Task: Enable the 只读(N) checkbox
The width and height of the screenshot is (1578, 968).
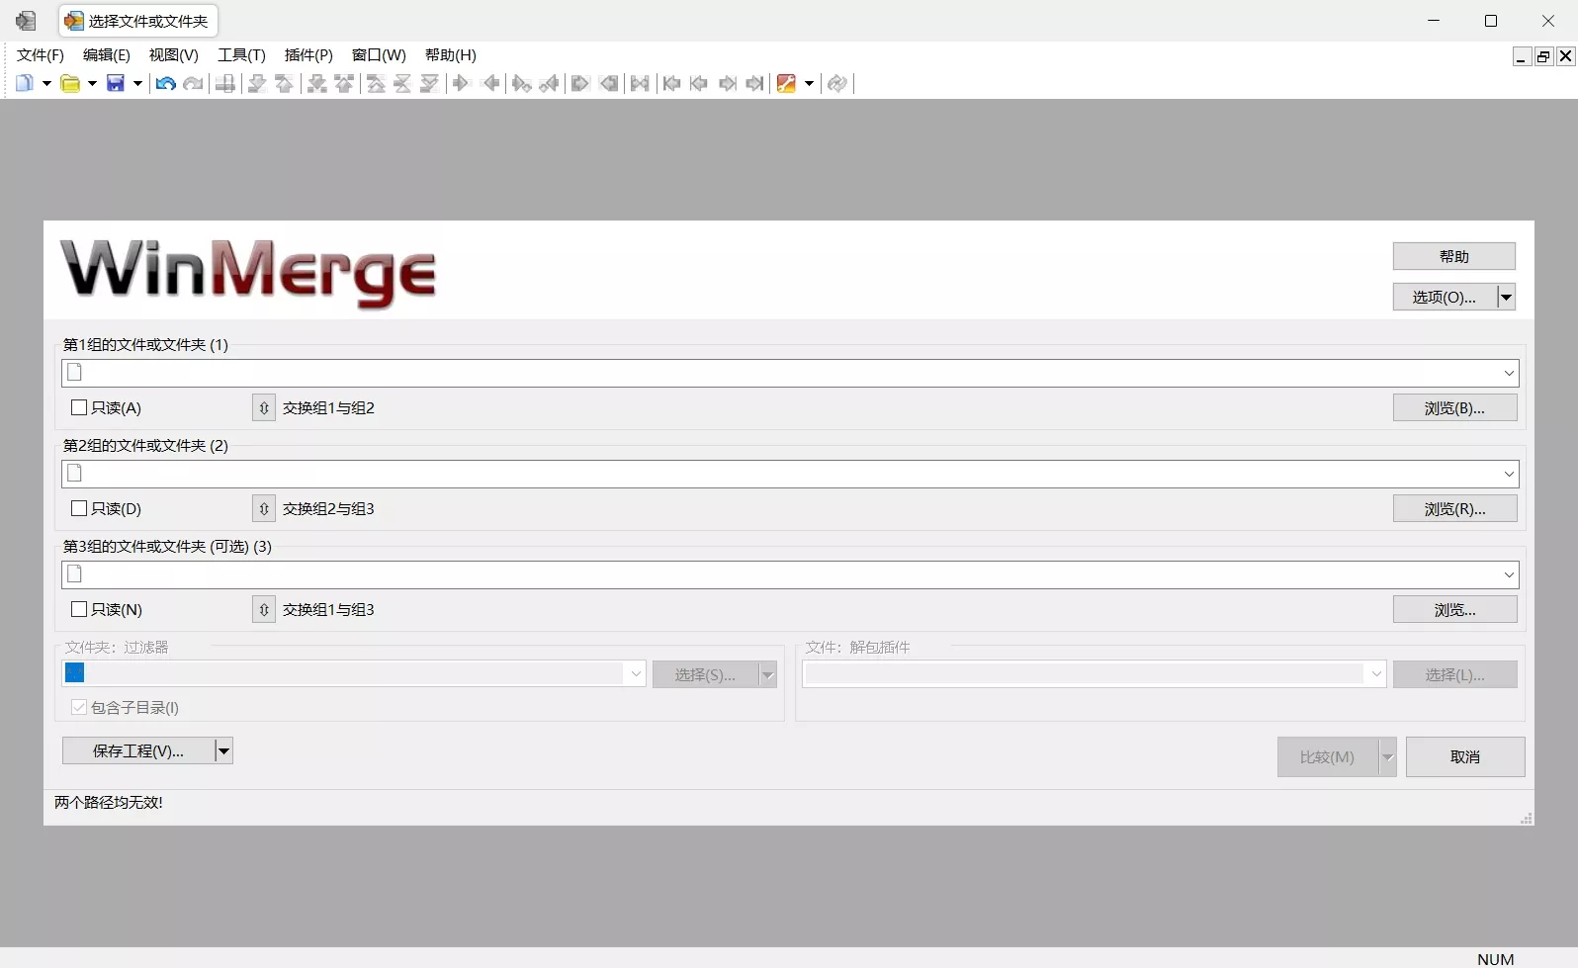Action: [79, 609]
